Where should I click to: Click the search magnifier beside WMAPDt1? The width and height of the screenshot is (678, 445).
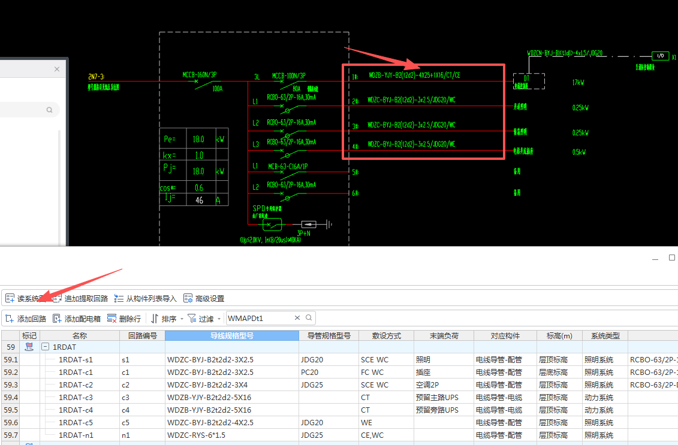coord(309,318)
